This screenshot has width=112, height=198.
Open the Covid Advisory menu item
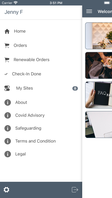41,115
